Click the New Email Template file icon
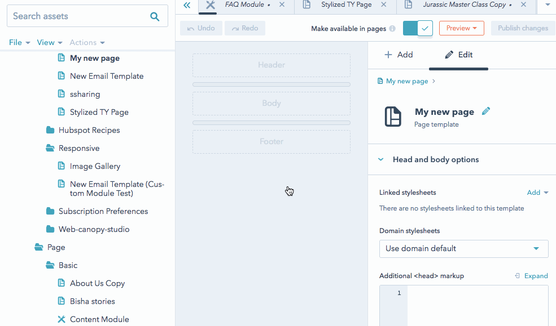Viewport: 556px width, 326px height. (62, 75)
